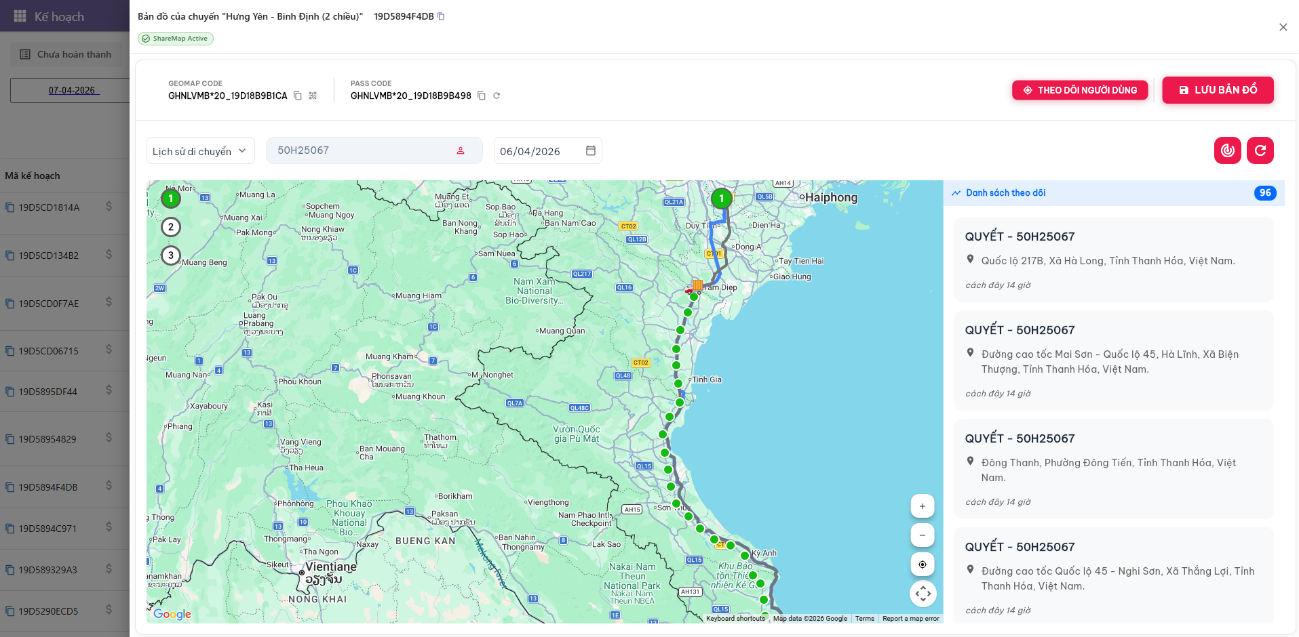Screen dimensions: 1299x637
Task: Toggle the ShareMap Active badge
Action: (x=175, y=39)
